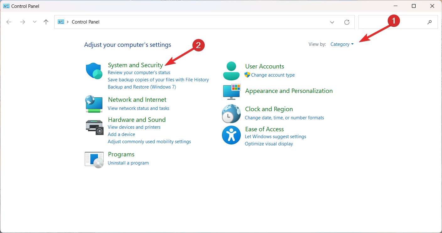Refresh the Control Panel view
The width and height of the screenshot is (442, 233).
(x=347, y=22)
